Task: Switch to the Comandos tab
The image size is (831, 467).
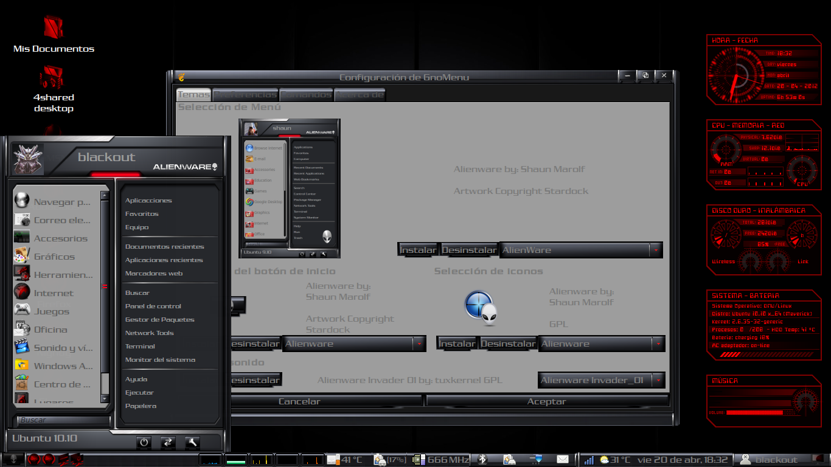Action: click(306, 94)
